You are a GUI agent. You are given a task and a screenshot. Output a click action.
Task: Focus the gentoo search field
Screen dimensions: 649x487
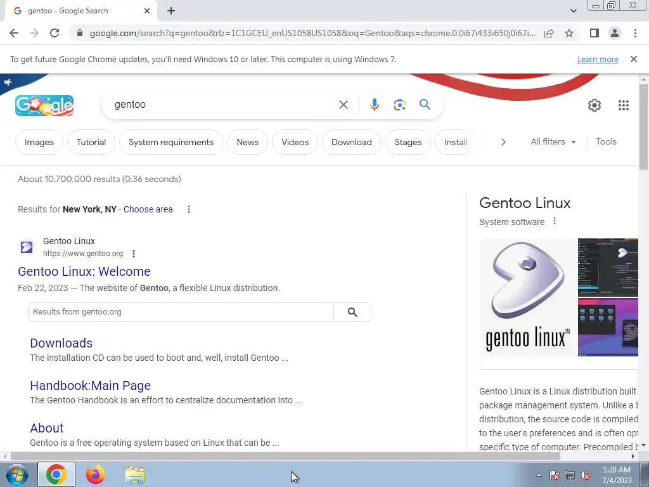coord(224,105)
